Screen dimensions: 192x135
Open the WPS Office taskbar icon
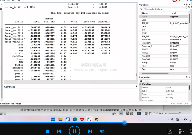tap(82, 119)
